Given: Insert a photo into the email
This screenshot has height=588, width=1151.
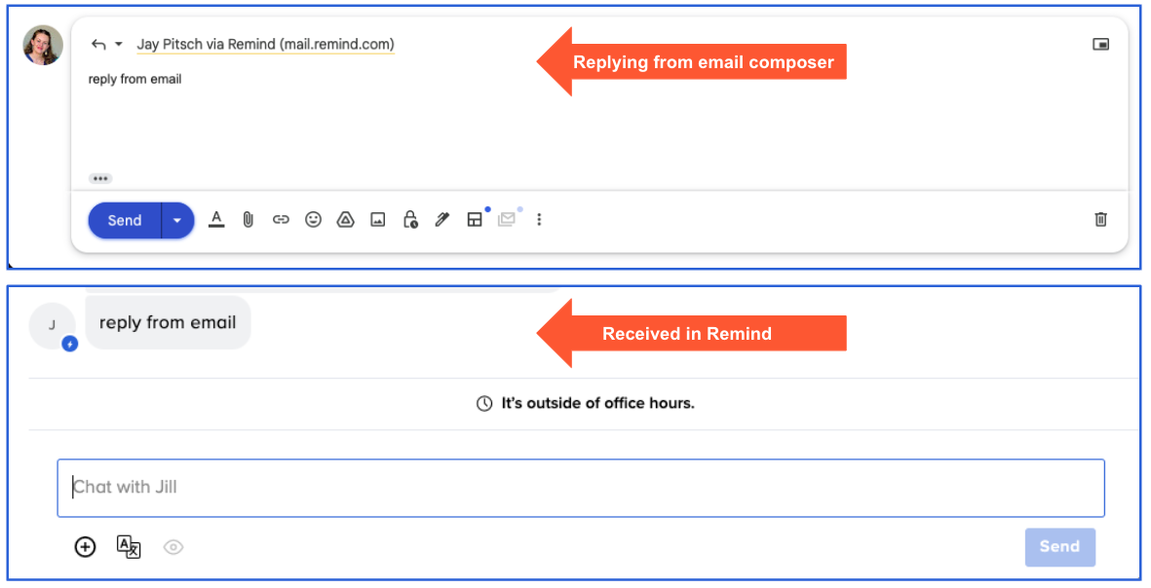Looking at the screenshot, I should coord(377,220).
